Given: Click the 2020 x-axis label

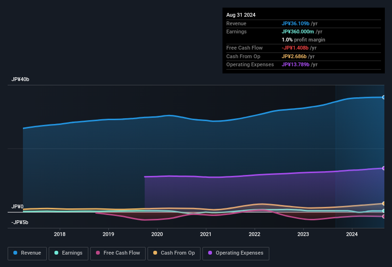Looking at the screenshot, I should coord(157,234).
